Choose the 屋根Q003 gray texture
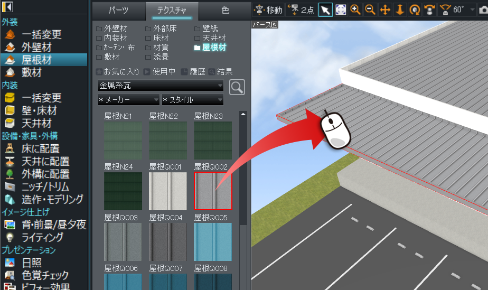Screen dimensions: 488x290 [123, 242]
